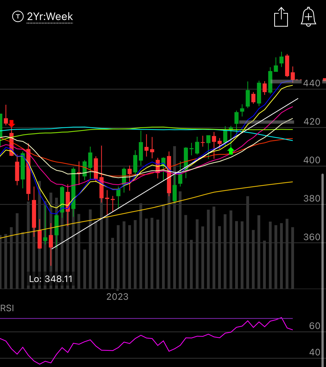Select the 2023 date axis label
This screenshot has width=326, height=367.
[x=117, y=296]
